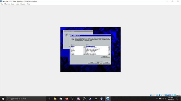Open VirtualBox Manager from taskbar
181x101 pixels.
(x=102, y=98)
